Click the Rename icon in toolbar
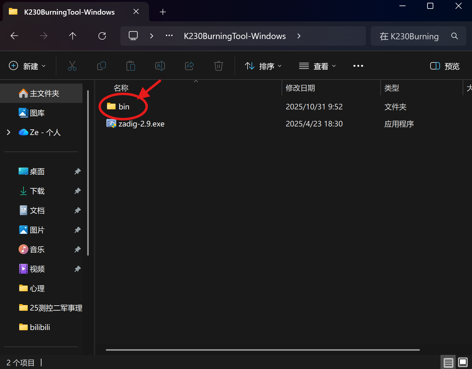The height and width of the screenshot is (369, 472). pos(160,66)
